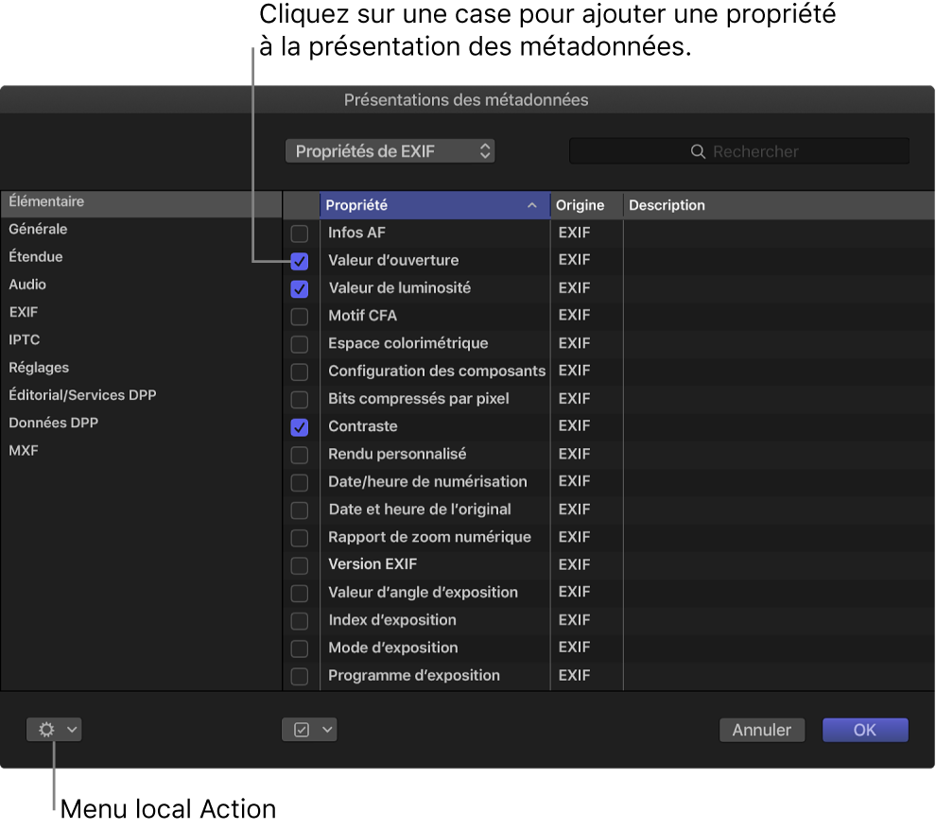Click the Annuler button
Screen dimensions: 936x830
click(761, 729)
